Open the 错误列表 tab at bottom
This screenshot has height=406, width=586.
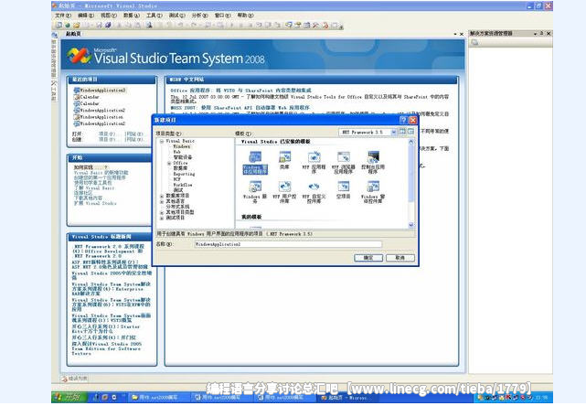(x=75, y=379)
